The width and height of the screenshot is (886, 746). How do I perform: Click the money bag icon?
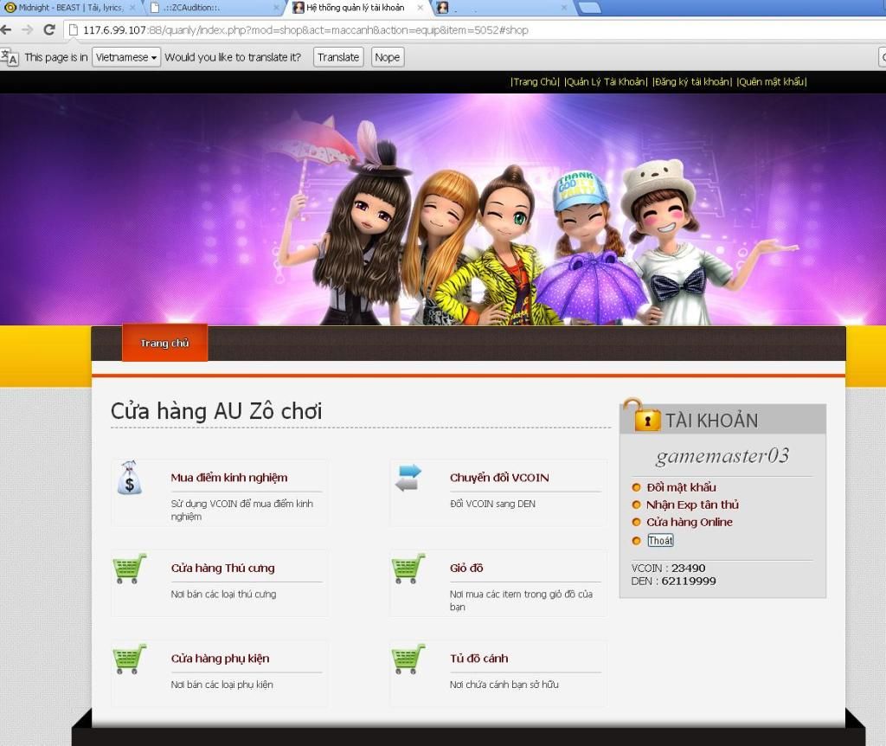point(130,478)
